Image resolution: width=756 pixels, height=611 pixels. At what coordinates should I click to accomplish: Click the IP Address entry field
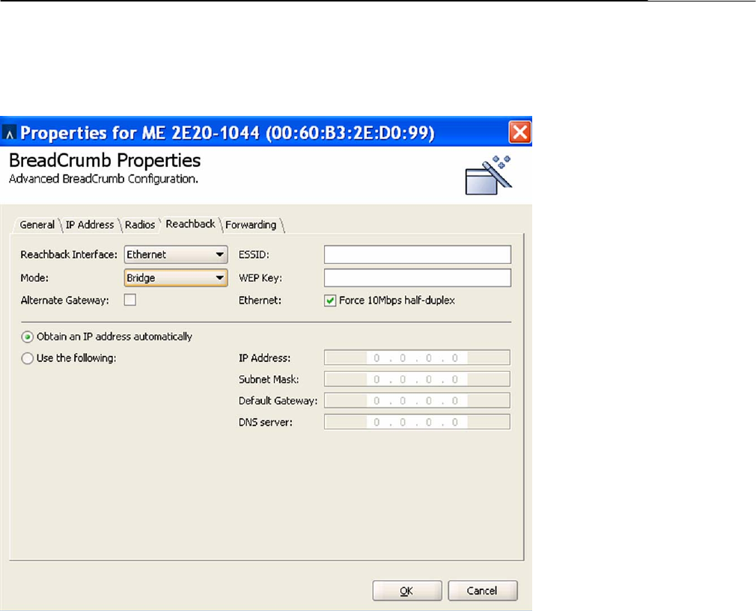pos(417,358)
